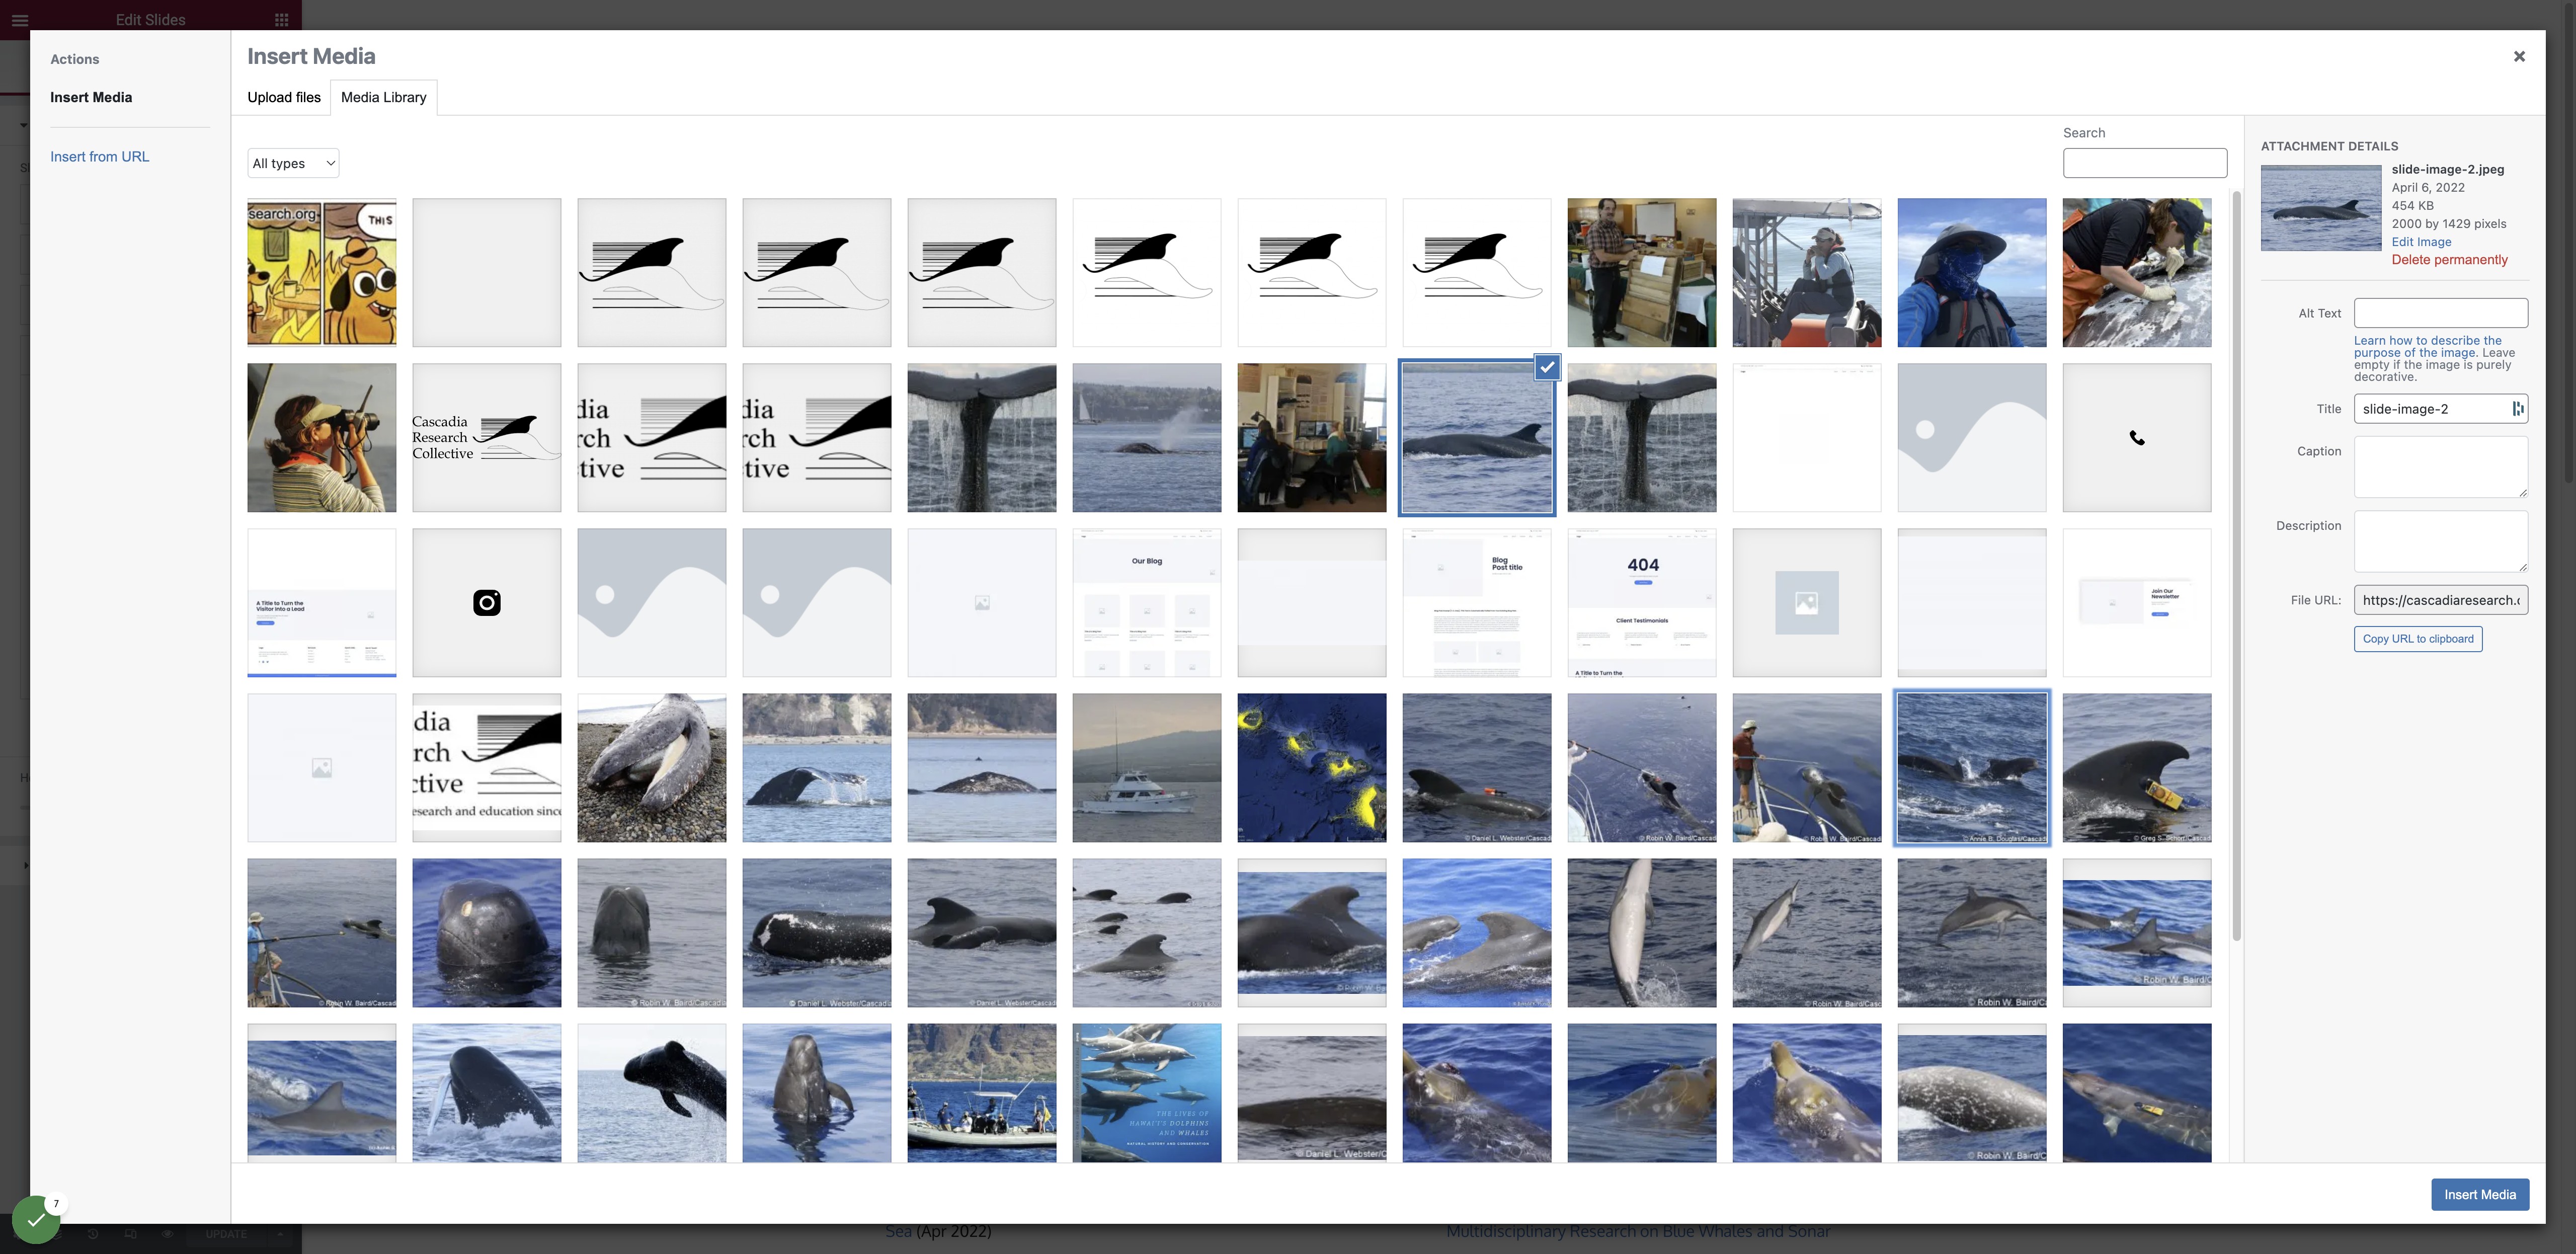Screen dimensions: 2576x1254
Task: Select the Instagram icon thumbnail
Action: click(x=487, y=603)
